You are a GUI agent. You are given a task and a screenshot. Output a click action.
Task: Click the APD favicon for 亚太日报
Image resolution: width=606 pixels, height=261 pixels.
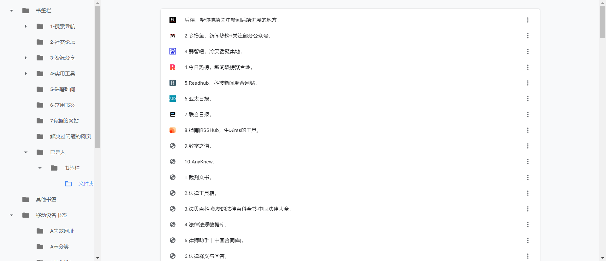tap(173, 99)
